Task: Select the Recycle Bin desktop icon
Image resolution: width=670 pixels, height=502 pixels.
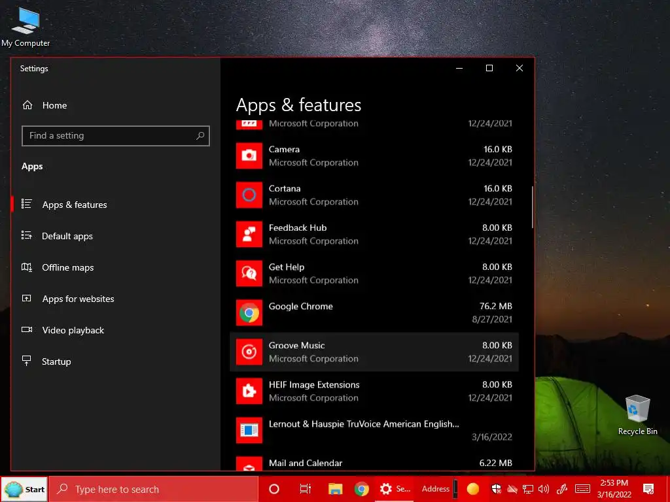Action: (x=637, y=415)
